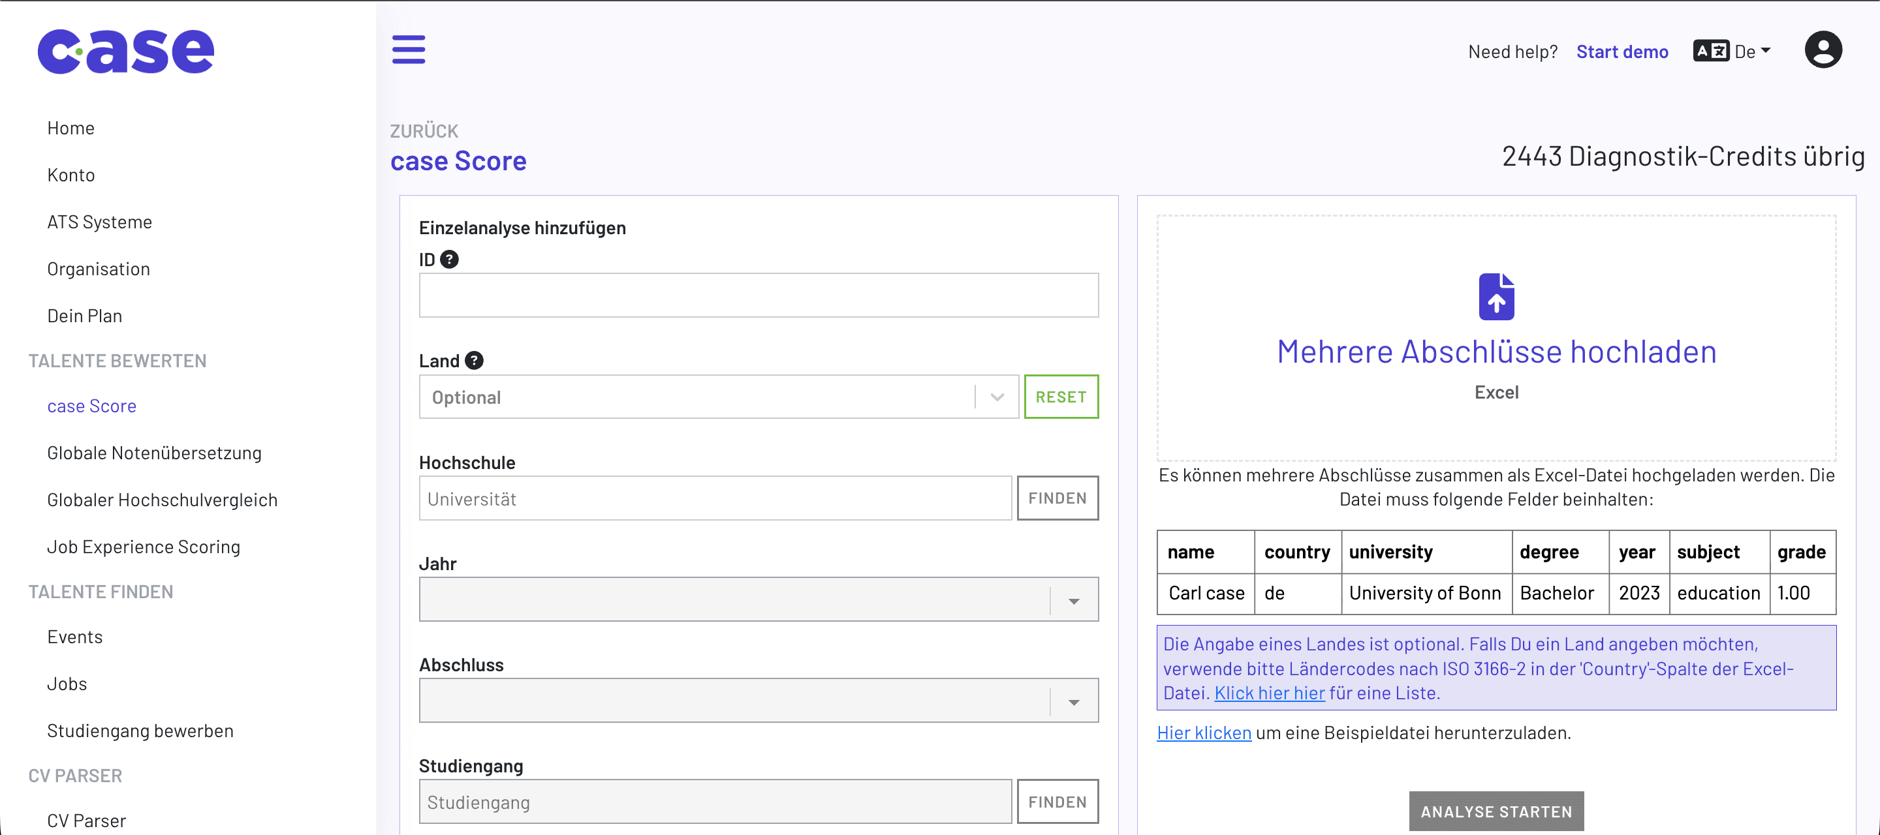Viewport: 1880px width, 835px height.
Task: Select ATS Systeme in sidebar
Action: click(99, 222)
